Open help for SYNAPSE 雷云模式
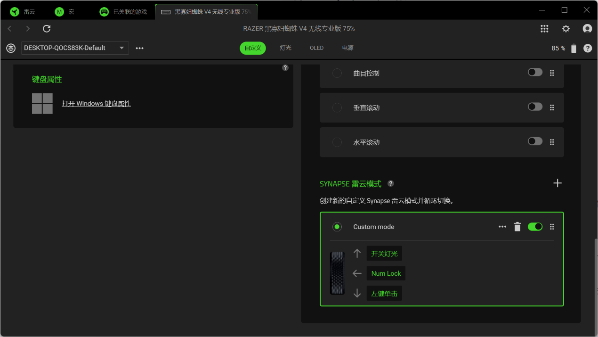Viewport: 598px width, 337px height. tap(390, 183)
